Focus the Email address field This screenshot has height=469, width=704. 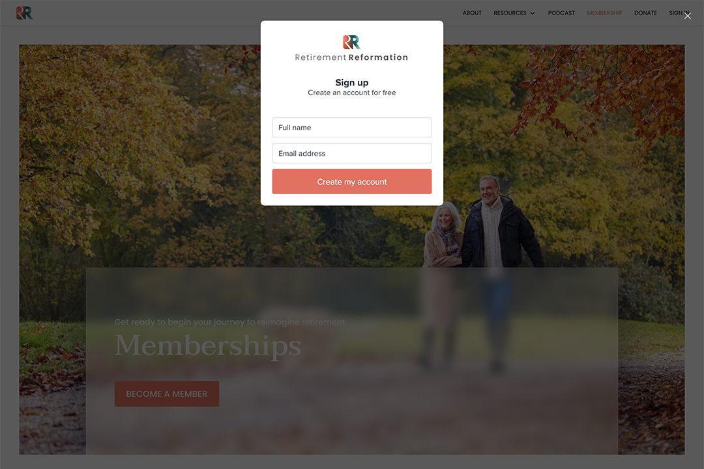tap(351, 154)
